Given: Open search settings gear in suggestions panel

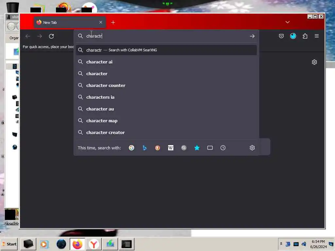Looking at the screenshot, I should [x=252, y=148].
